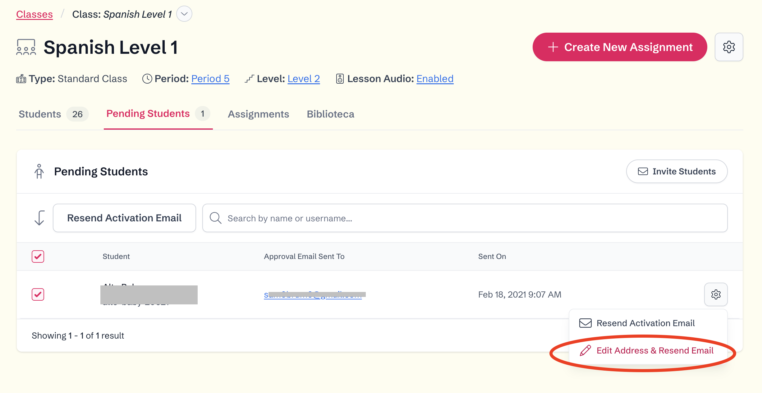Expand the class switcher chevron in the breadcrumb
762x393 pixels.
184,14
